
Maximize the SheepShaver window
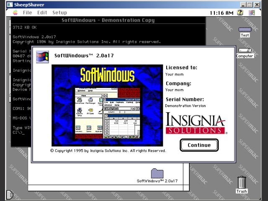(250, 5)
